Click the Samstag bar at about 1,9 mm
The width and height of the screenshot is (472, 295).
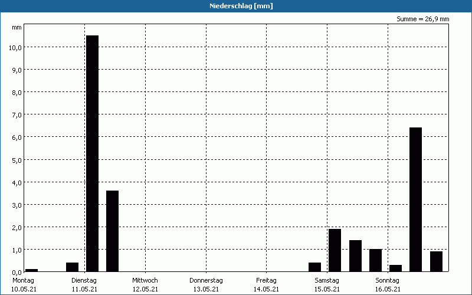(335, 250)
